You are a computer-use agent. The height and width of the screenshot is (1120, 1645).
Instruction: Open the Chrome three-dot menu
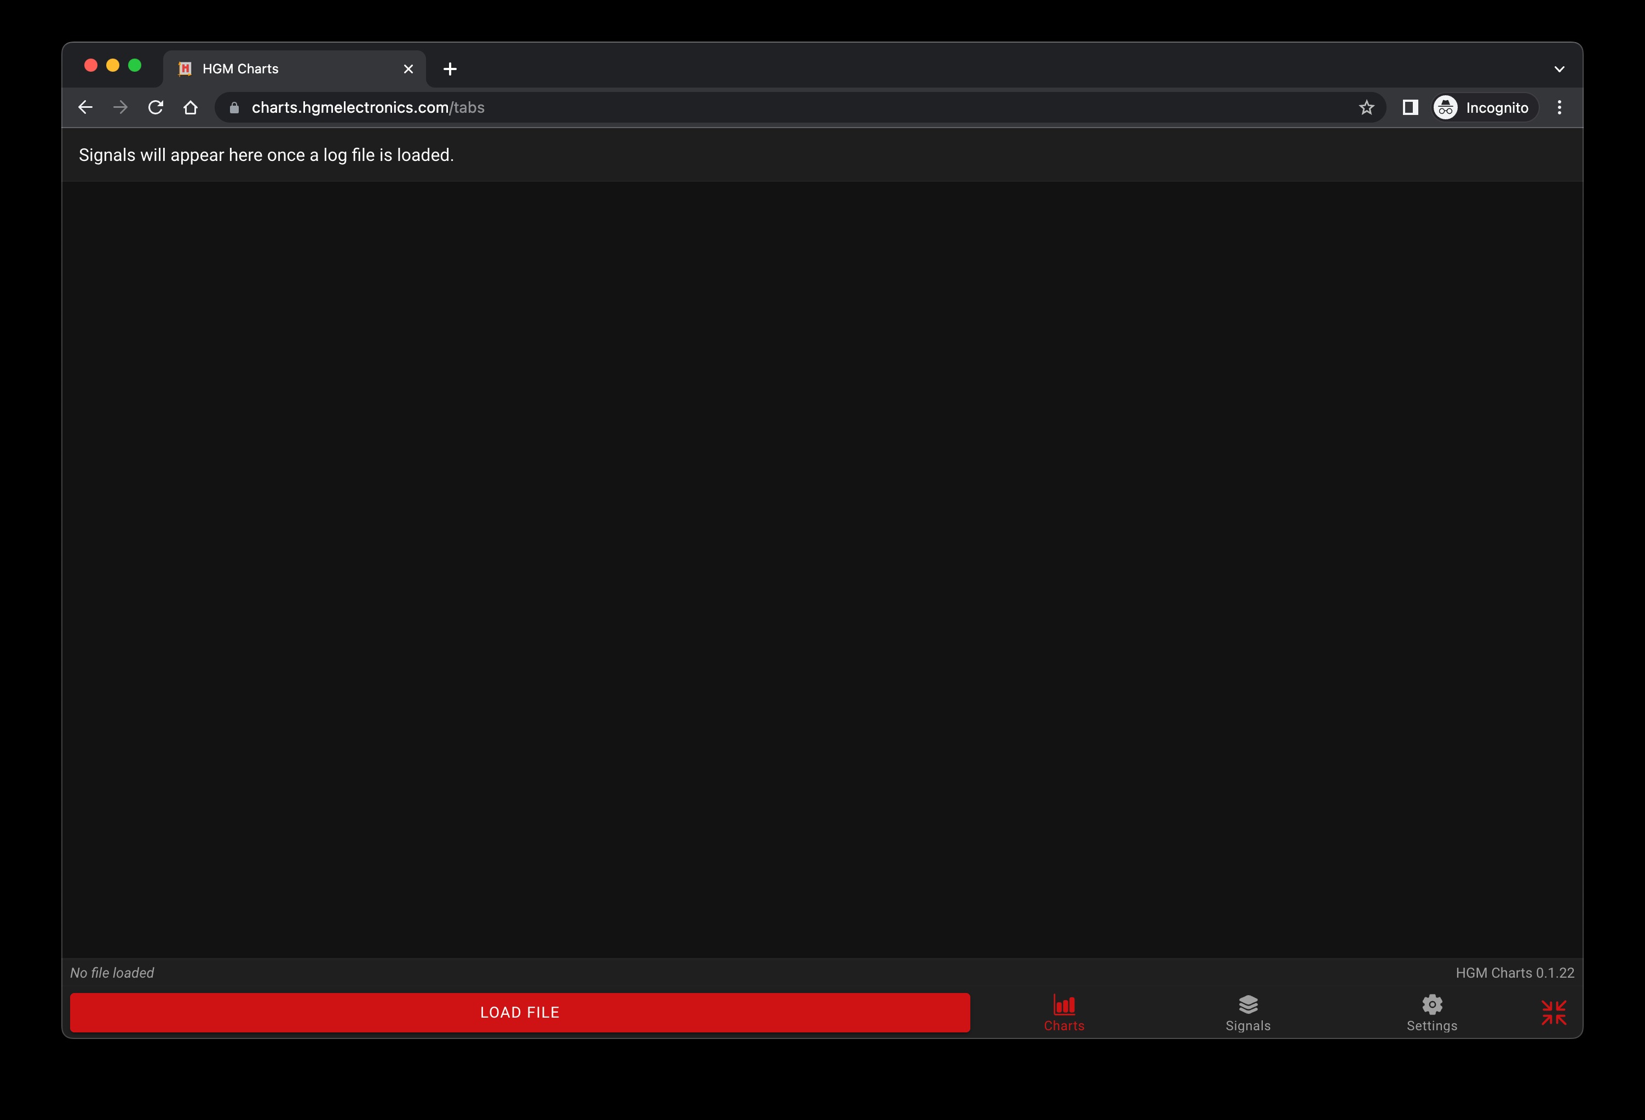point(1560,107)
